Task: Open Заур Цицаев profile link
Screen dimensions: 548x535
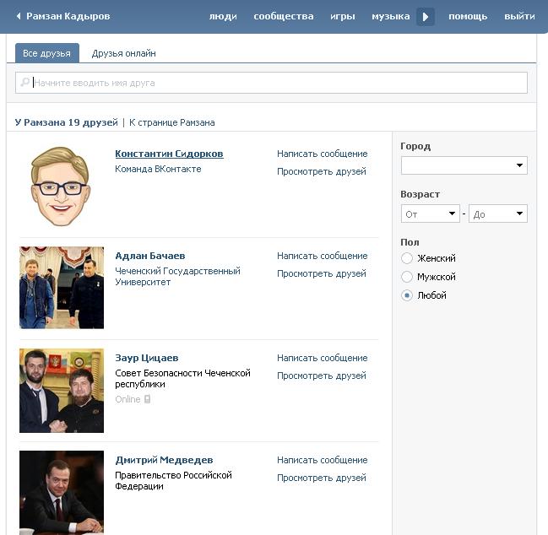Action: coord(147,358)
